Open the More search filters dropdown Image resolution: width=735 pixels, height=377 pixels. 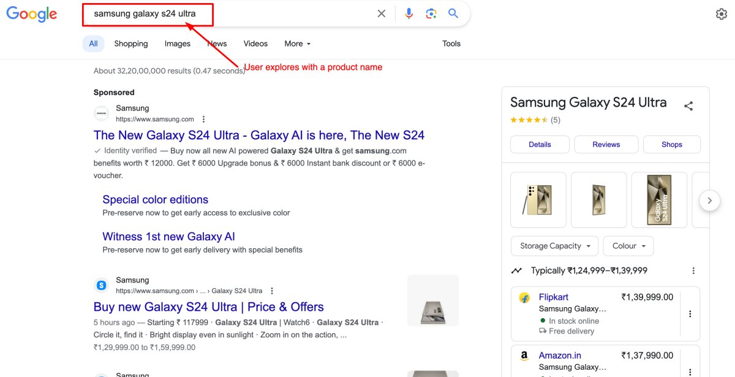pos(298,44)
